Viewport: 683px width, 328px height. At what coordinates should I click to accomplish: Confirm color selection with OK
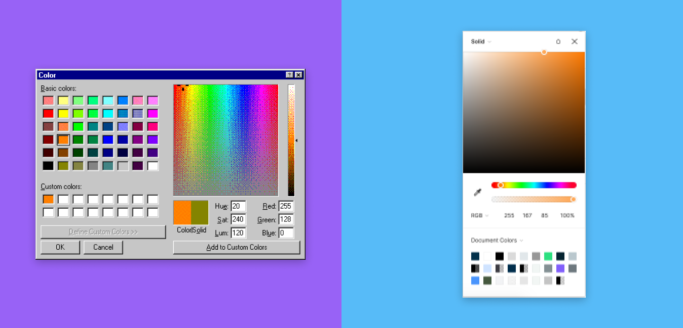pyautogui.click(x=60, y=247)
